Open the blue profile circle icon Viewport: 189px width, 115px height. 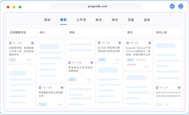click(181, 6)
